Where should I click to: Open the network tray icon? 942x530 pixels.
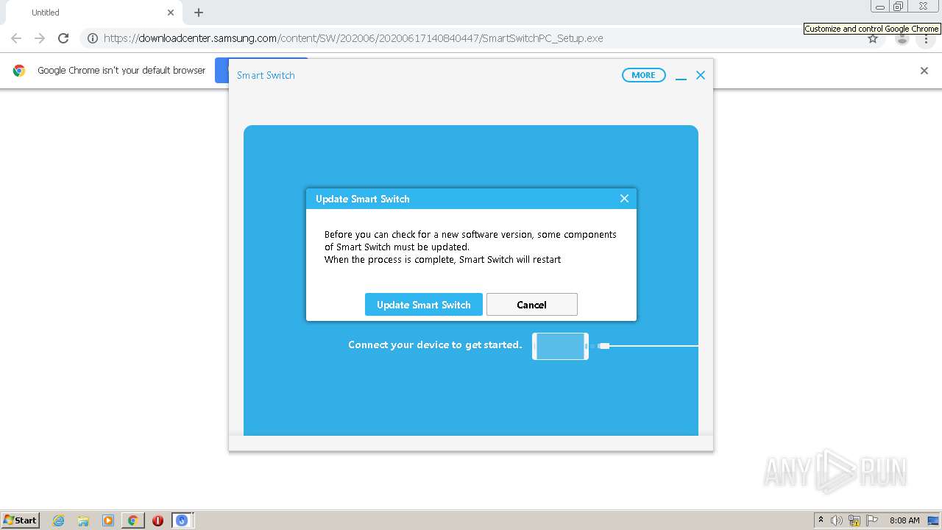pos(854,520)
